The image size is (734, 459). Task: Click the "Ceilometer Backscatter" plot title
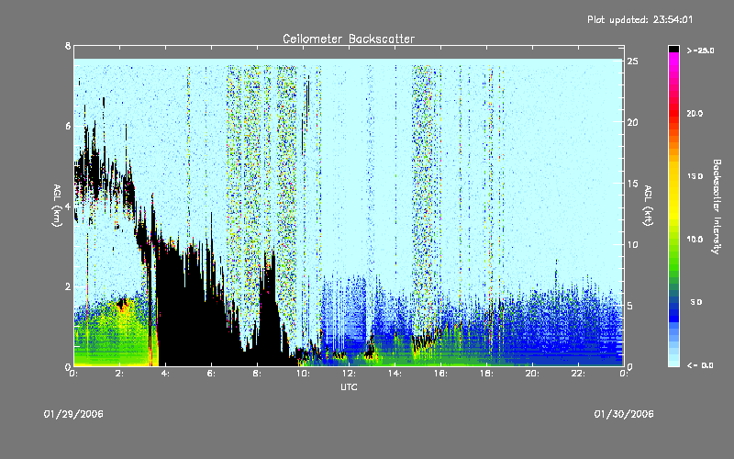click(349, 39)
